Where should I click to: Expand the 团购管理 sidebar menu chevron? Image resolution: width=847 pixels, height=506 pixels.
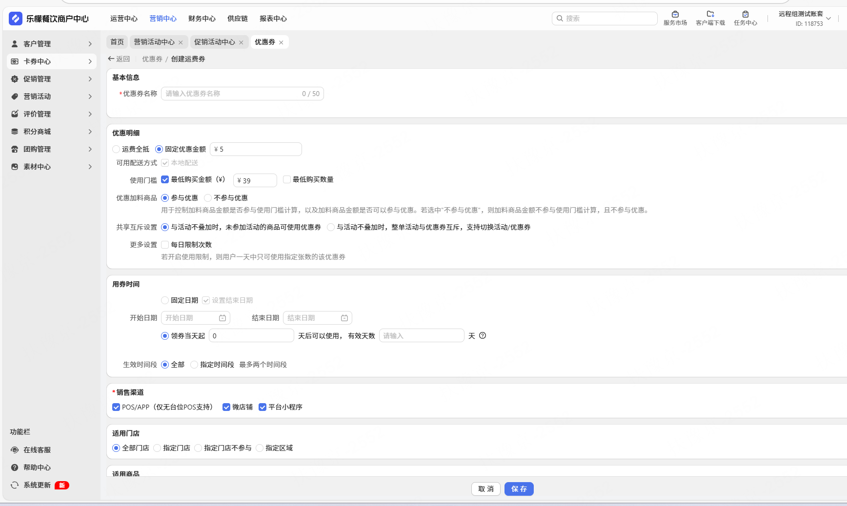pos(90,149)
